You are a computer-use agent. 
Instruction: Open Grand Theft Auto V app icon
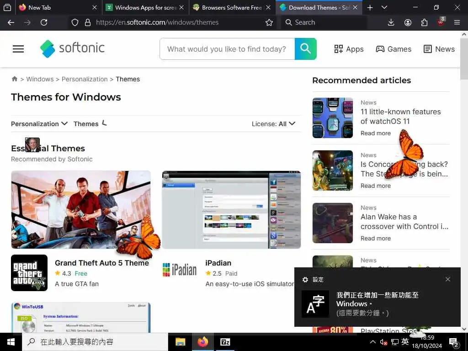29,273
